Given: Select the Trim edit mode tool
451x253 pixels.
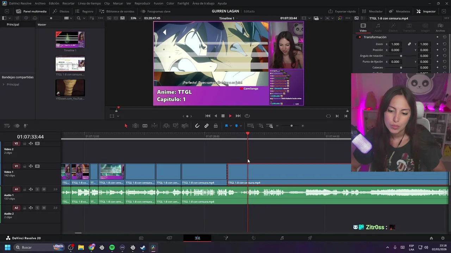Looking at the screenshot, I should tap(135, 126).
